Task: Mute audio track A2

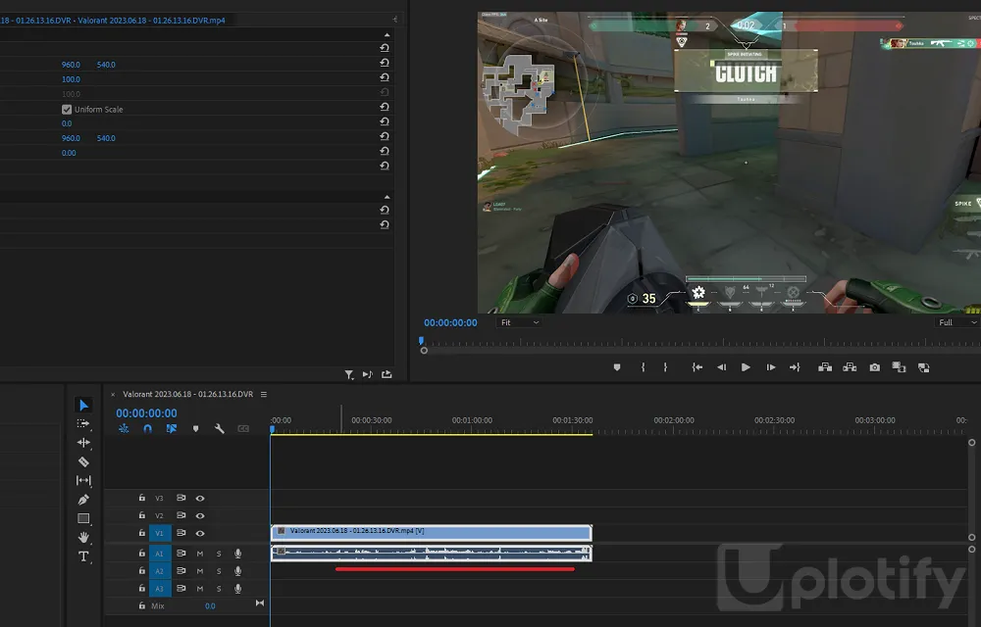Action: click(200, 571)
